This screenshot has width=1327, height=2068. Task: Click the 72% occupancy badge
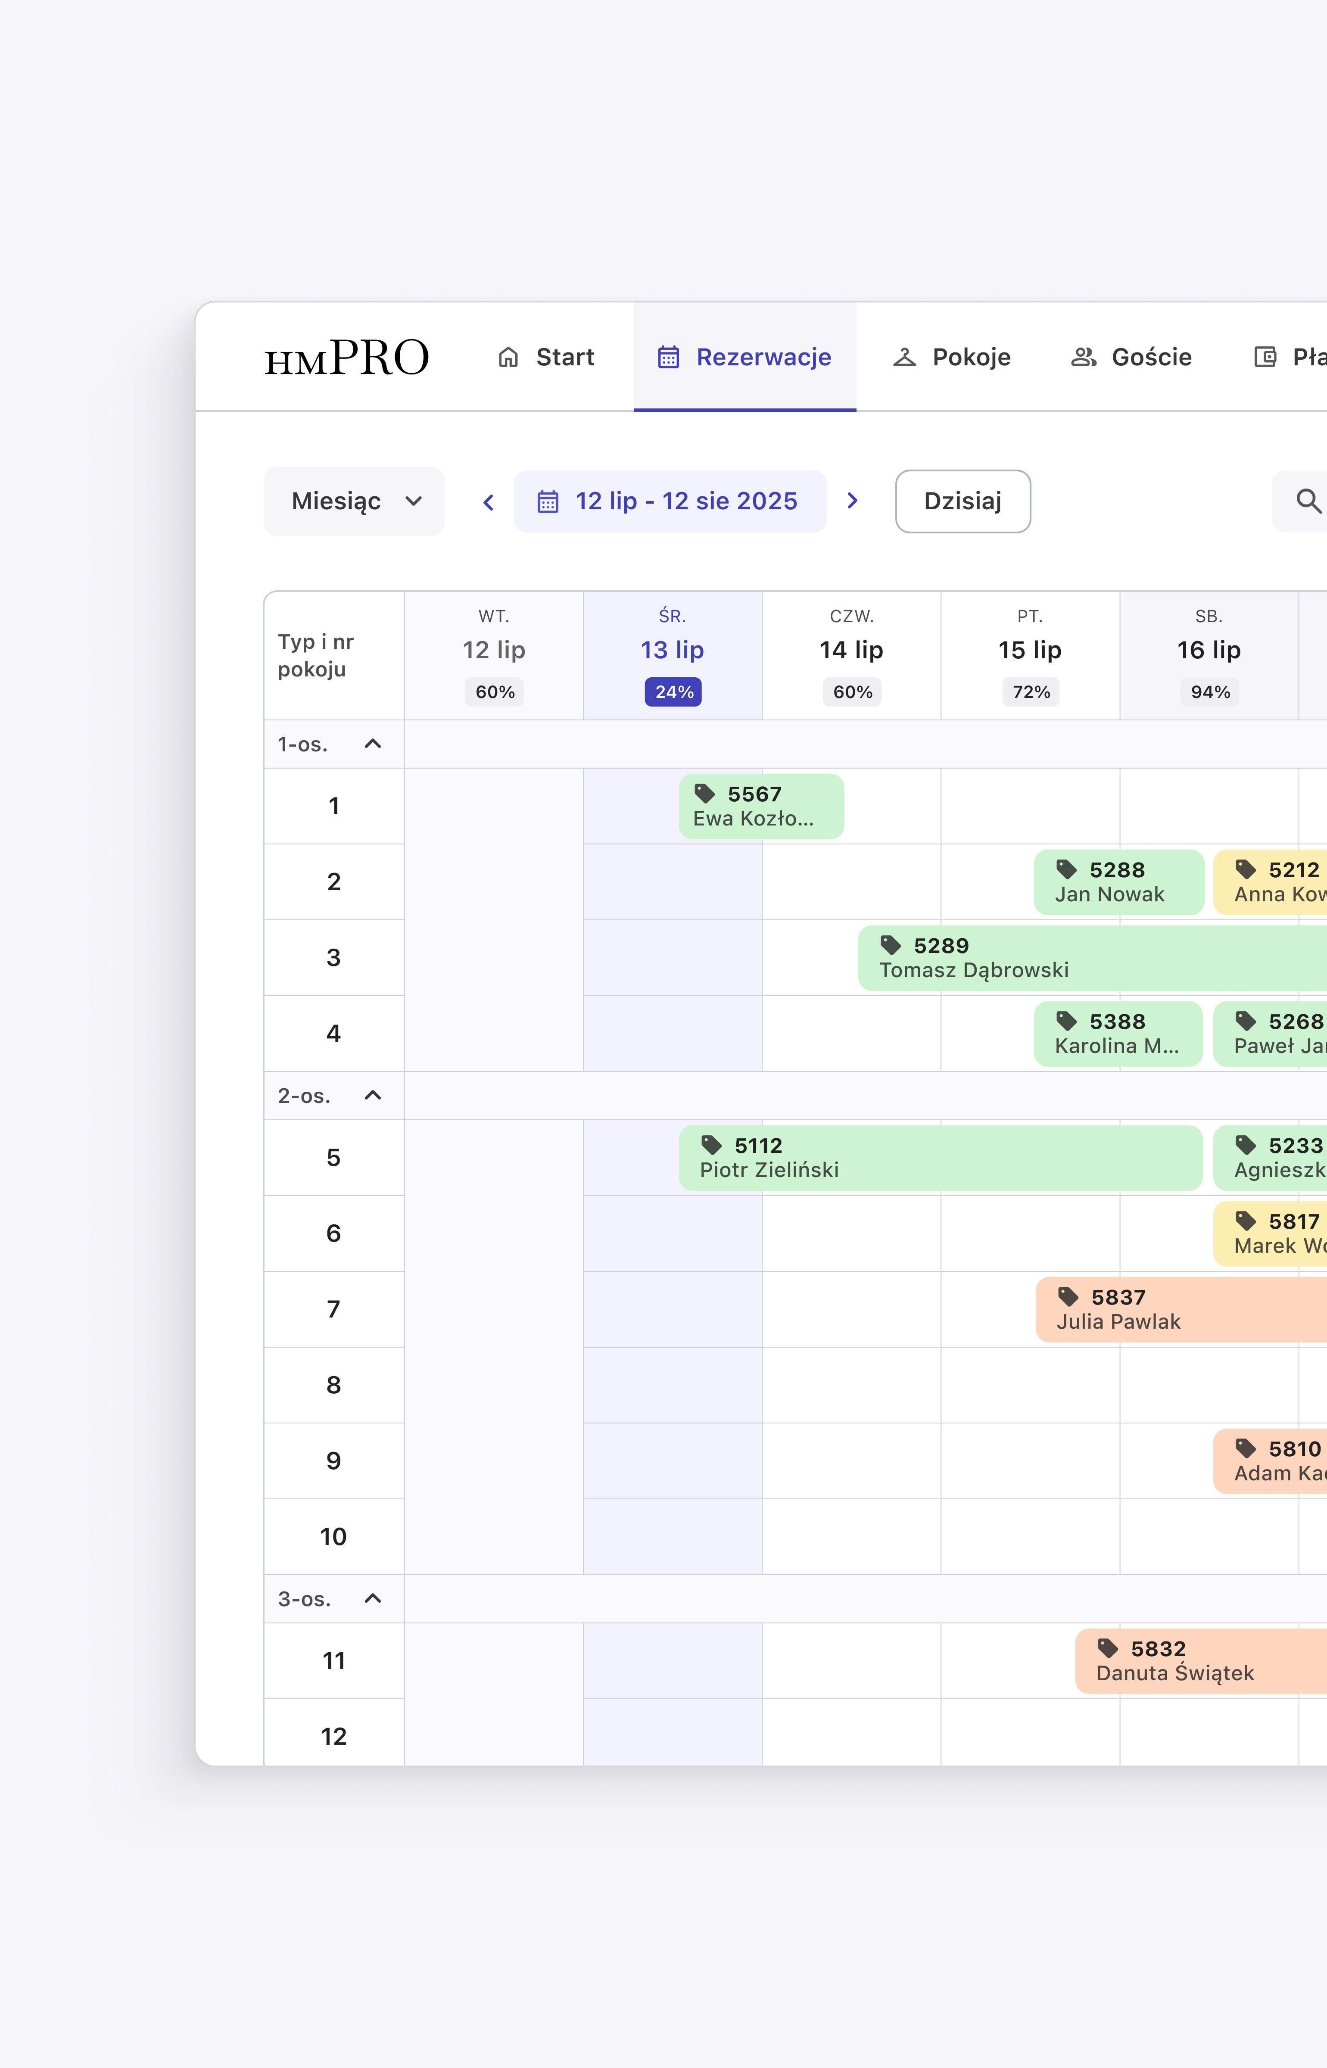click(1031, 692)
